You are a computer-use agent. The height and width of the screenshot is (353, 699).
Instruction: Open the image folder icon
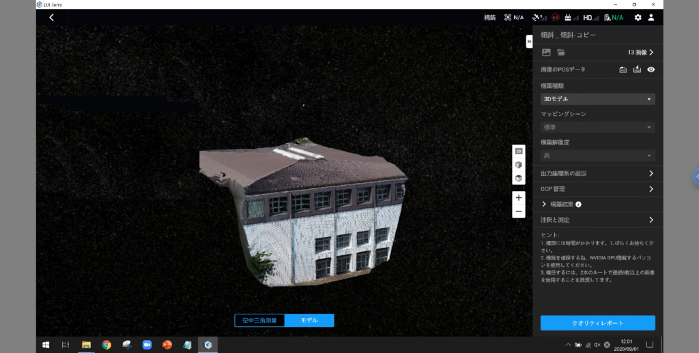[561, 53]
